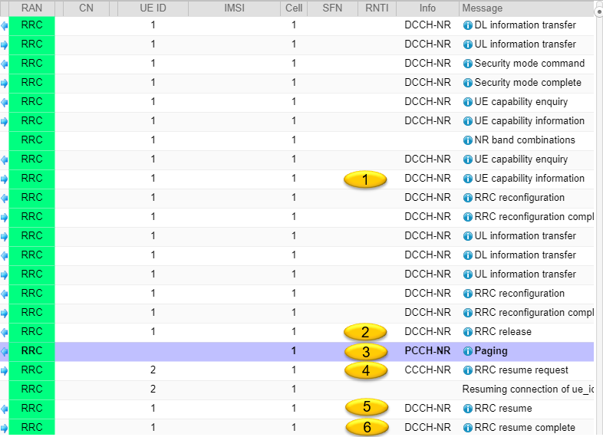Click the uplink arrow of Security mode complete row
The width and height of the screenshot is (603, 437).
pos(5,84)
